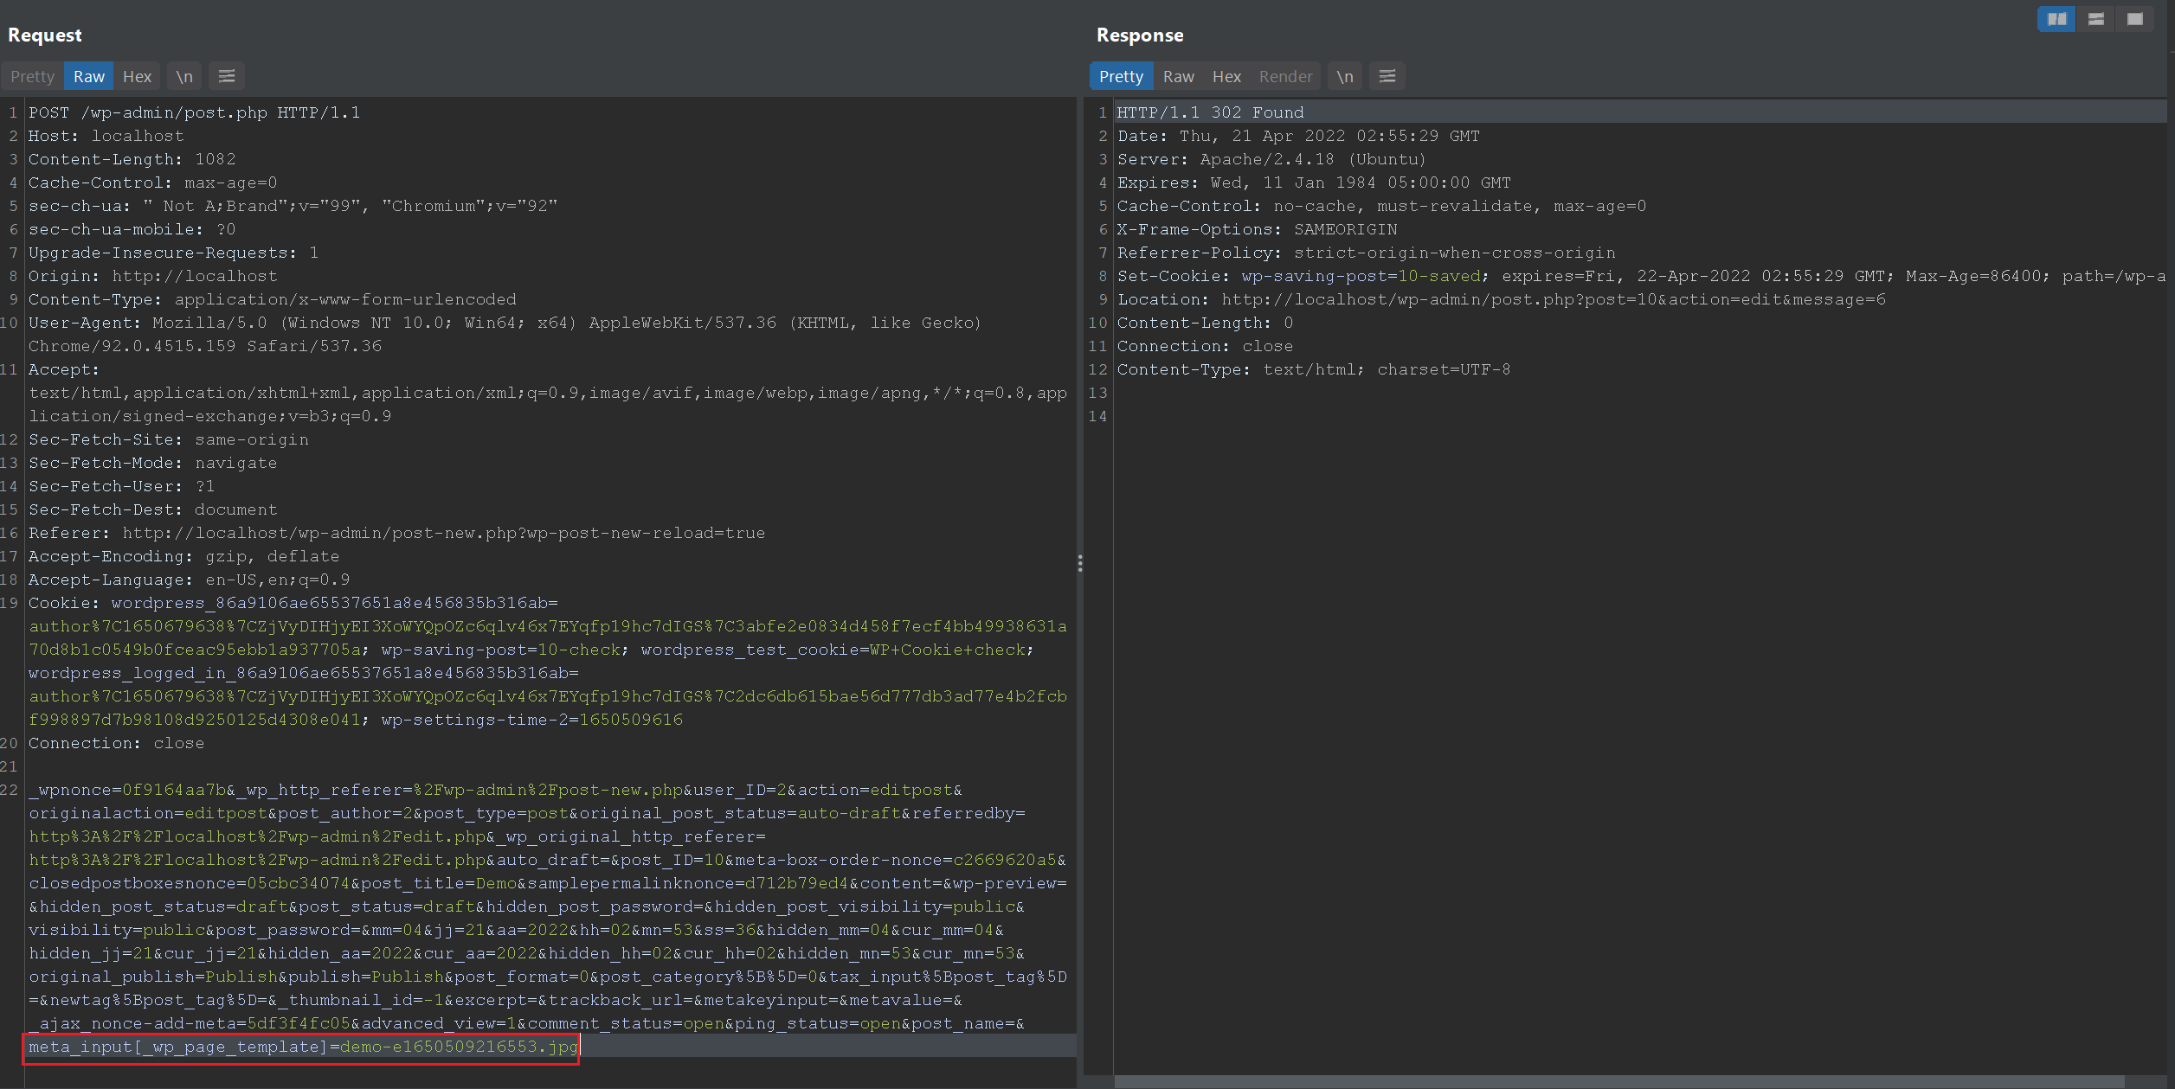Click the "Content-Length: 0" response header
This screenshot has width=2175, height=1089.
pos(1206,323)
